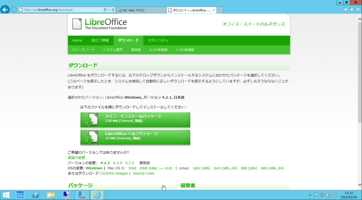Open the CD/DVD-images link
362x200 pixels.
tap(114, 173)
